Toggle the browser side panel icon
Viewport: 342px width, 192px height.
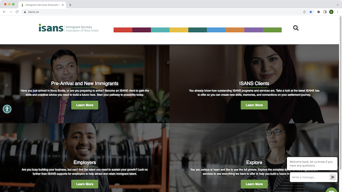[325, 12]
